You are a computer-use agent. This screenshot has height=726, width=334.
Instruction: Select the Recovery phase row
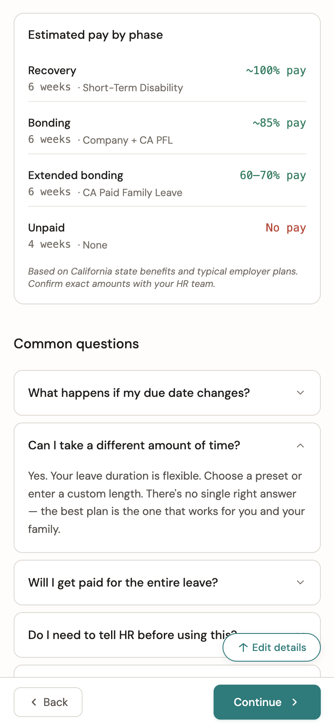coord(167,79)
